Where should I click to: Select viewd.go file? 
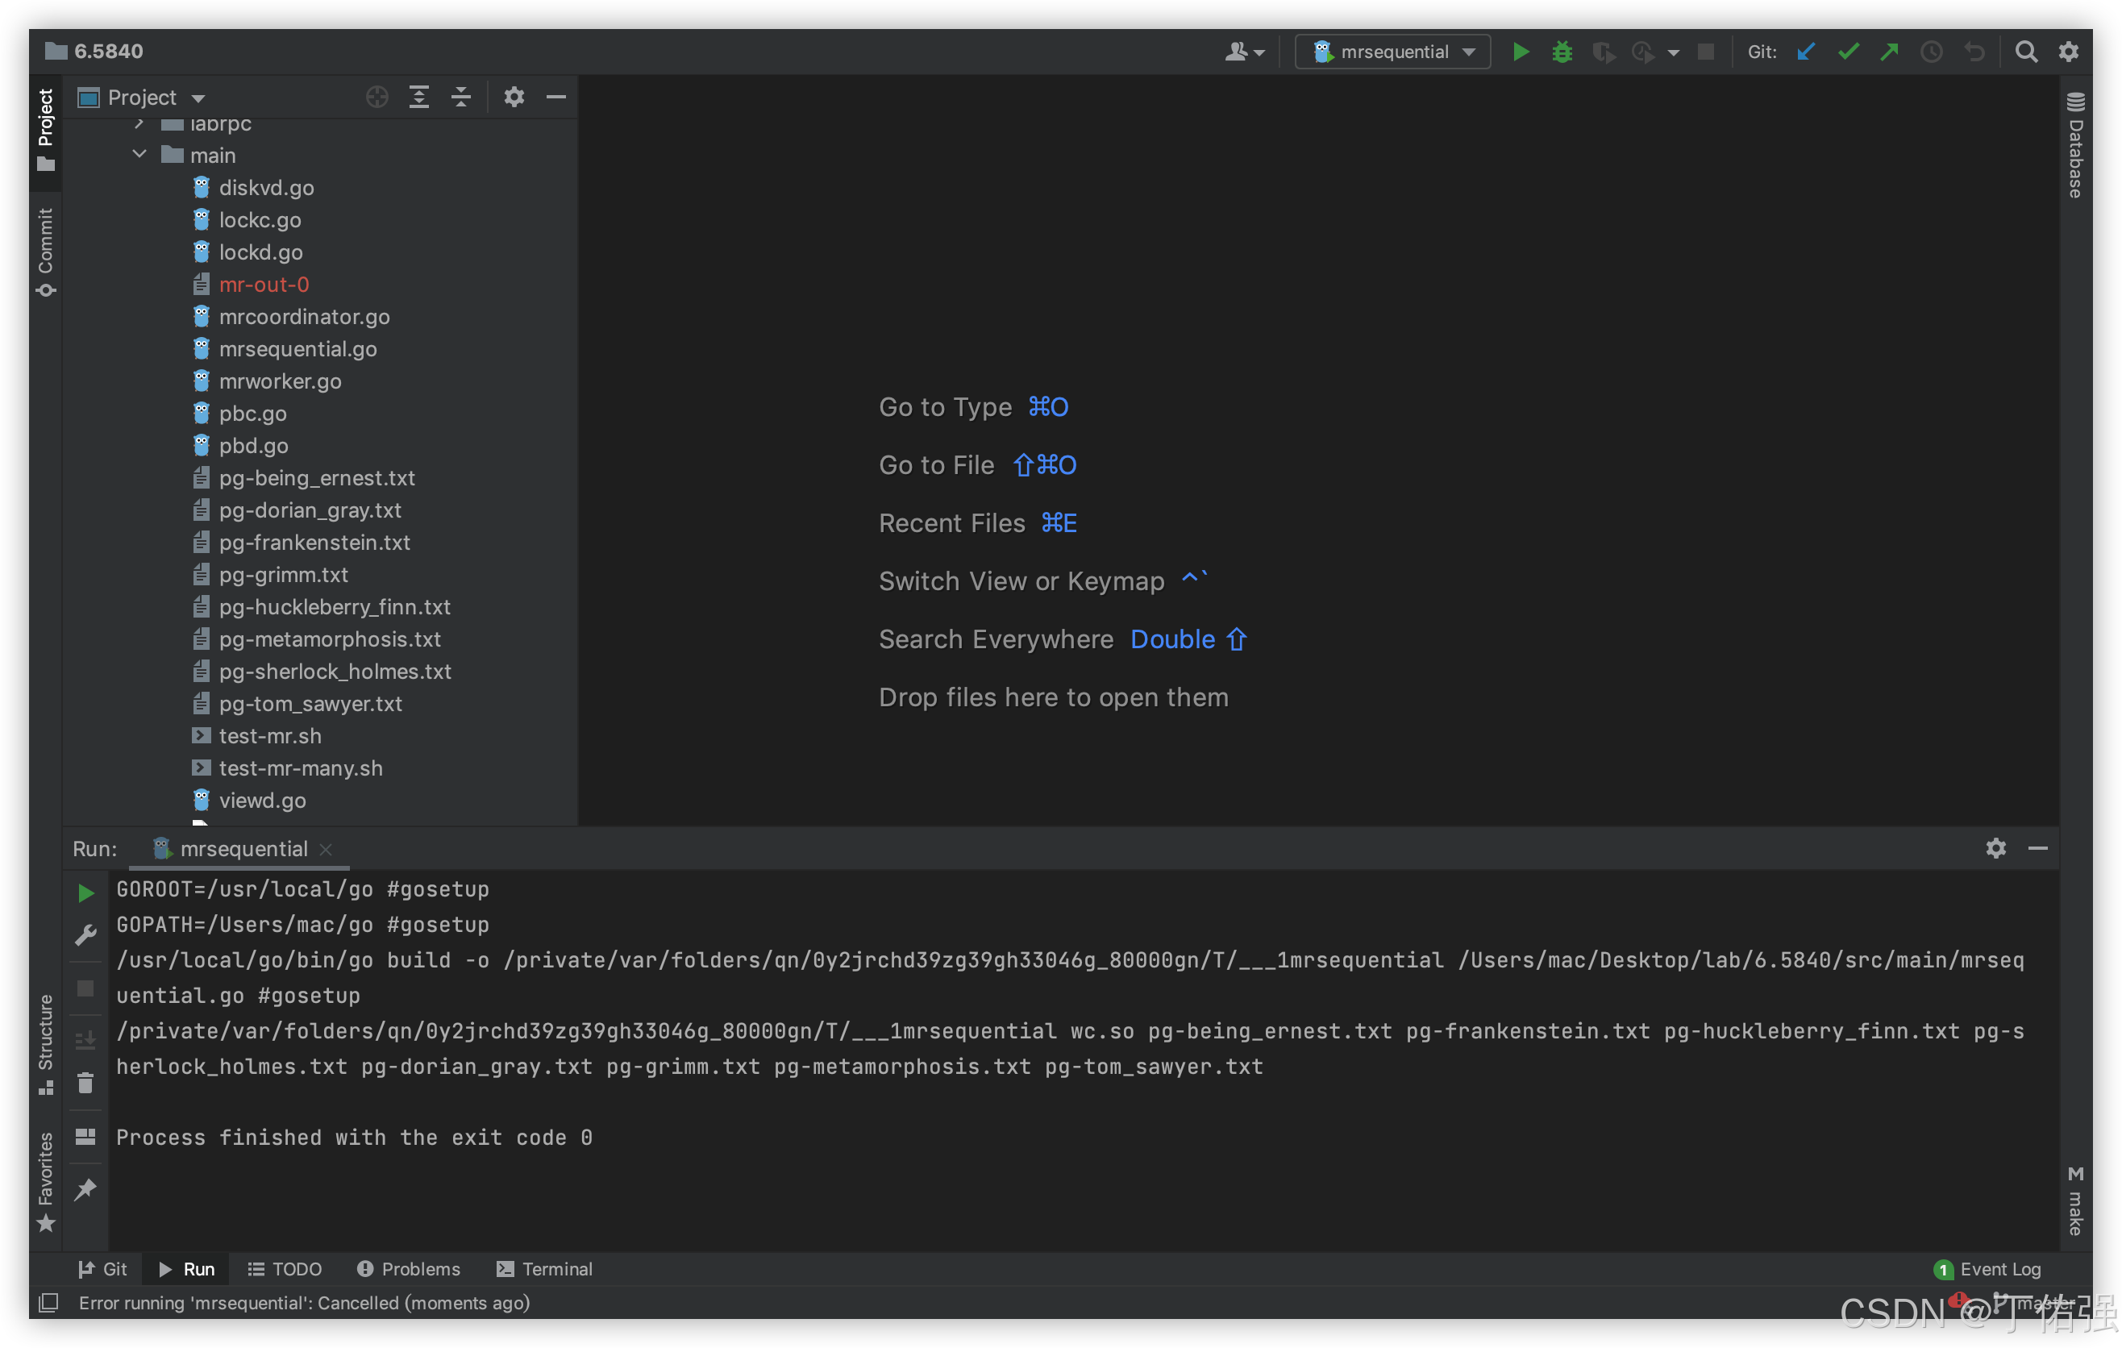263,800
